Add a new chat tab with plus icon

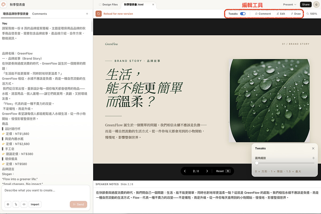(x=87, y=14)
